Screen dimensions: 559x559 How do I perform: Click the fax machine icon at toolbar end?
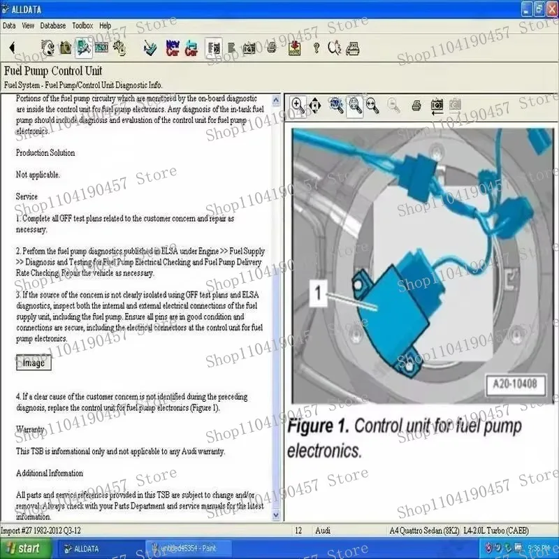coord(352,48)
